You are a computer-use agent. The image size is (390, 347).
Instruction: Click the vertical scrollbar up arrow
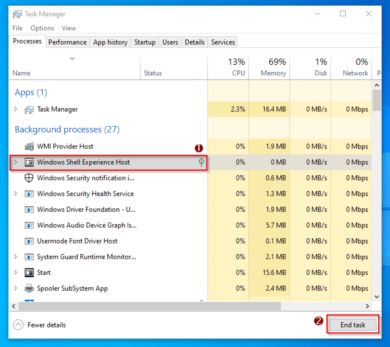click(x=377, y=85)
